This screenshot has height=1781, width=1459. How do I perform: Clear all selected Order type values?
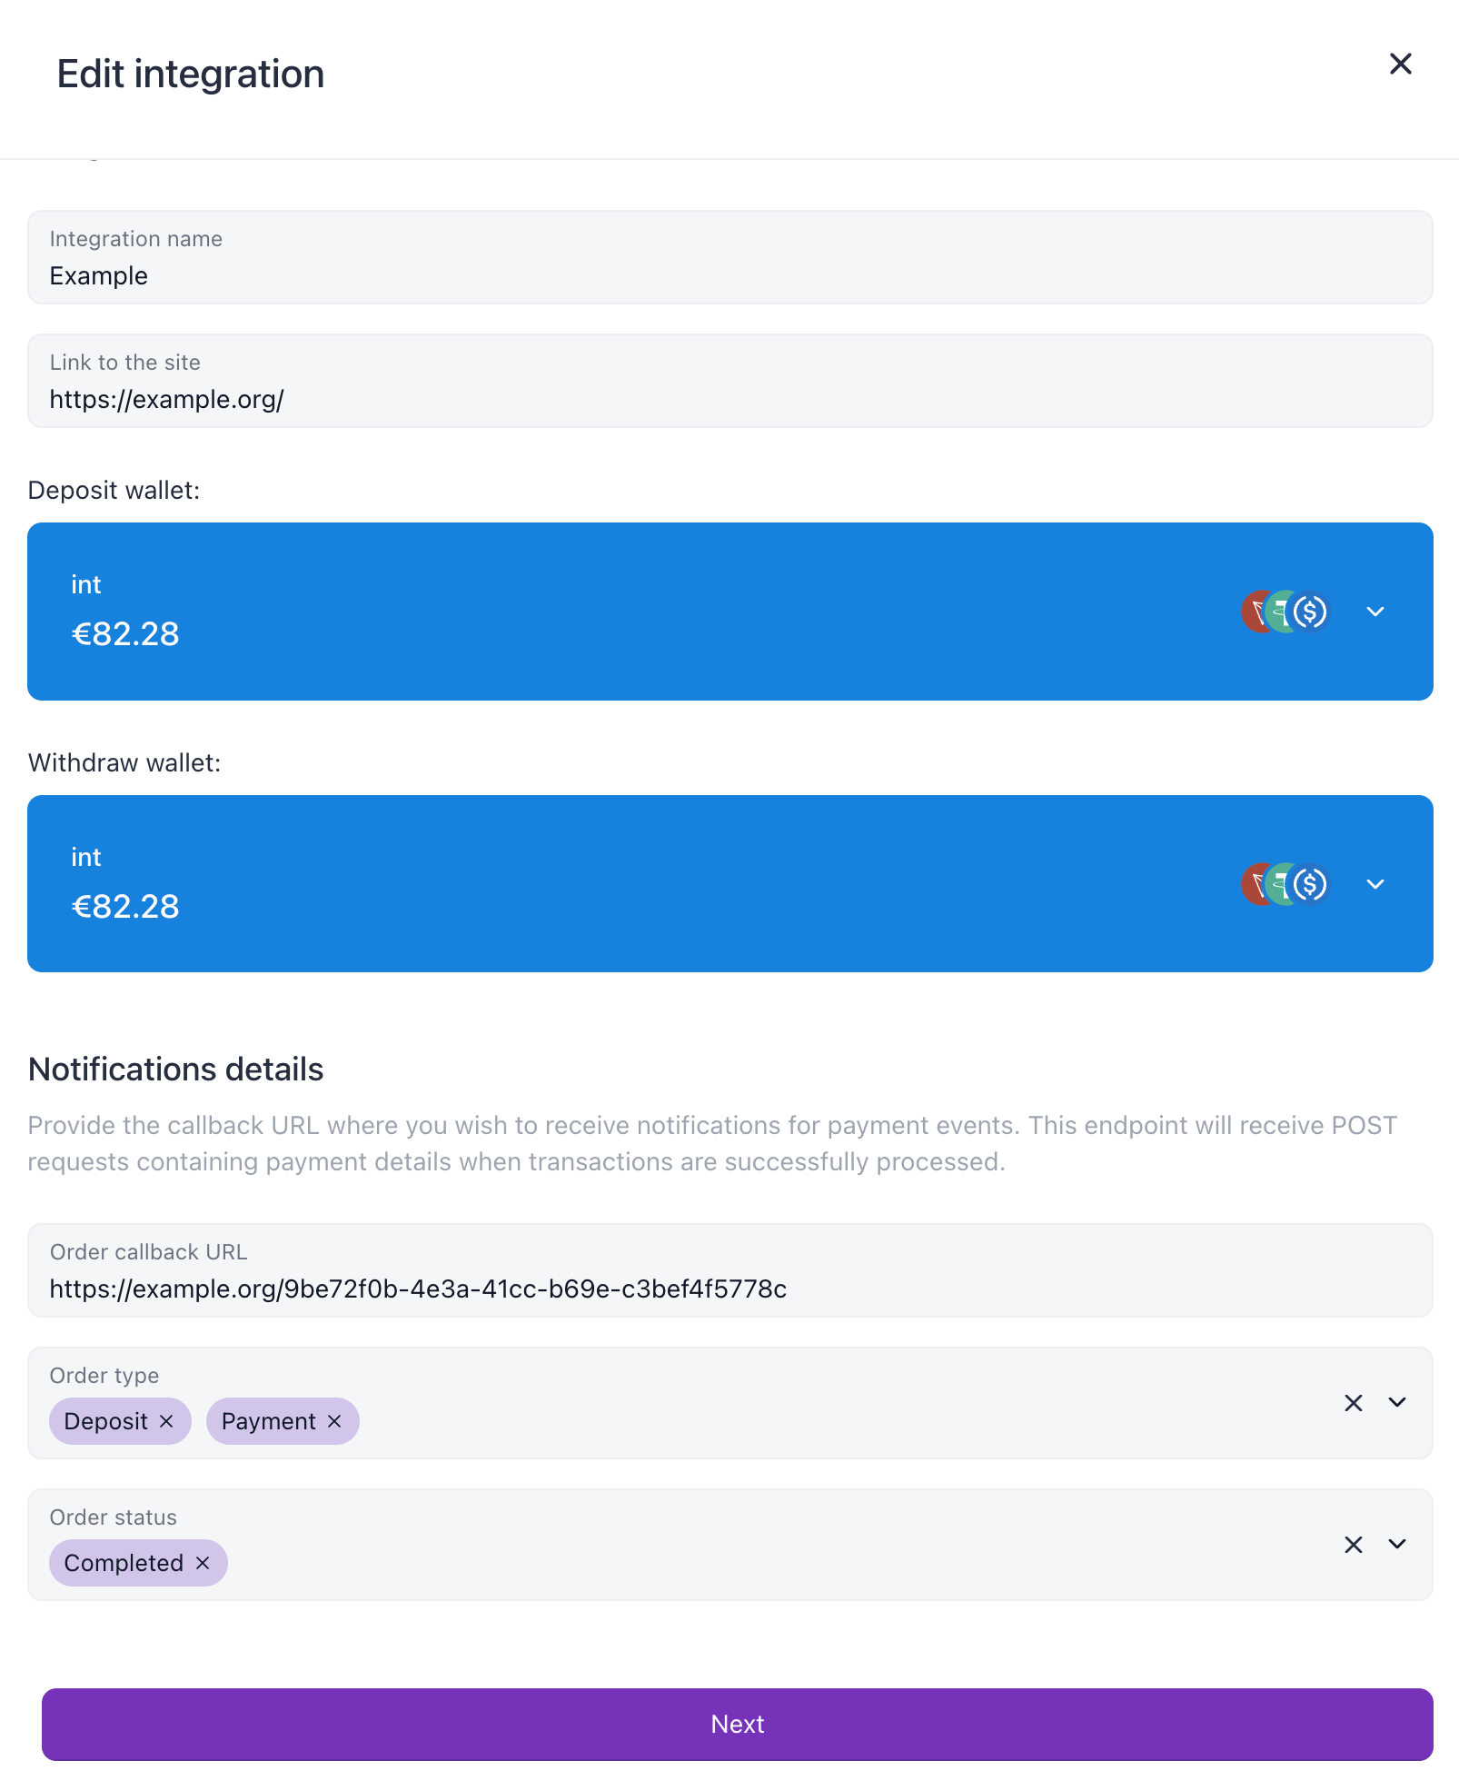click(1354, 1403)
